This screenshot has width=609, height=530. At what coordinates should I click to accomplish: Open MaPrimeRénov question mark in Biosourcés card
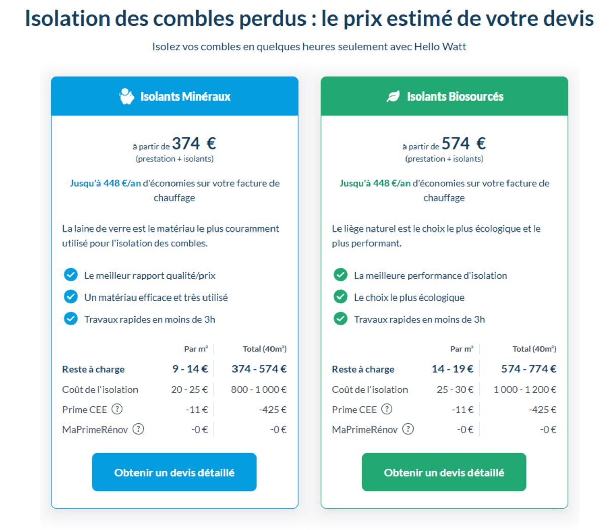408,428
